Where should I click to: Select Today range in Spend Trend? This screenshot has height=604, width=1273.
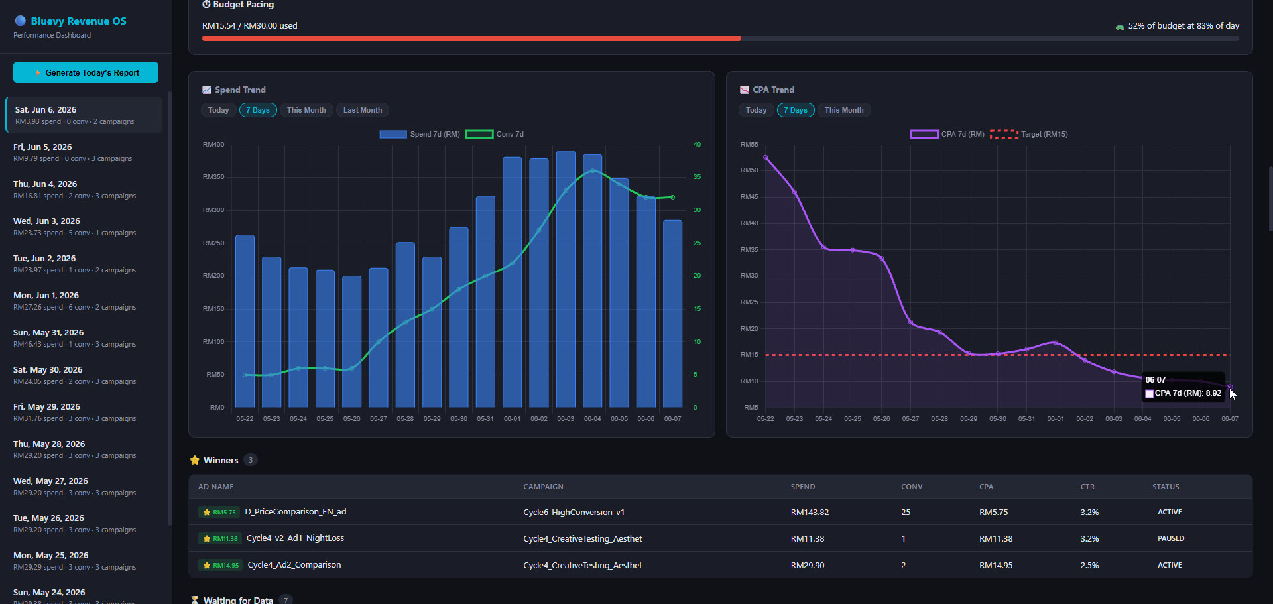[x=218, y=110]
